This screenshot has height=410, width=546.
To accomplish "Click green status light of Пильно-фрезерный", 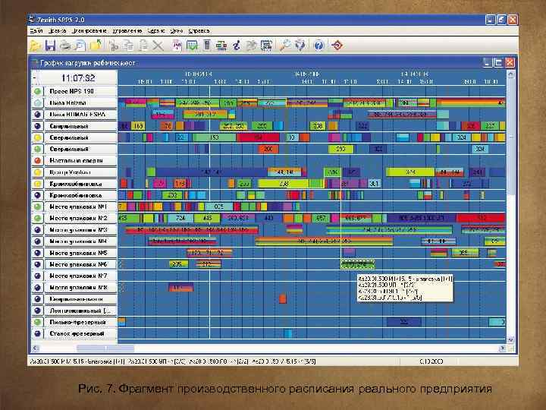I will coord(37,322).
